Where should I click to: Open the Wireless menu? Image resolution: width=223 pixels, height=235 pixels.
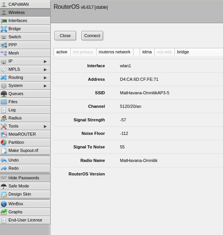pos(25,12)
